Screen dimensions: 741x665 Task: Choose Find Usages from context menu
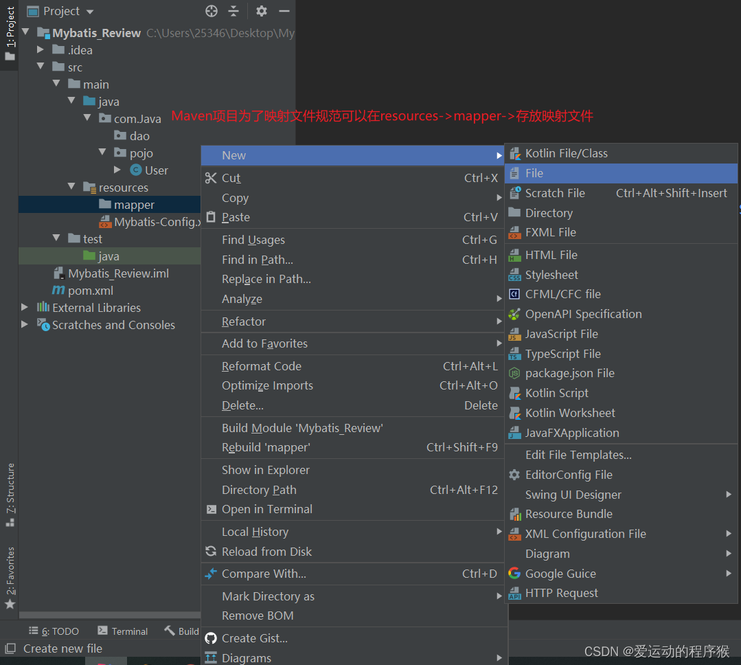pos(354,240)
